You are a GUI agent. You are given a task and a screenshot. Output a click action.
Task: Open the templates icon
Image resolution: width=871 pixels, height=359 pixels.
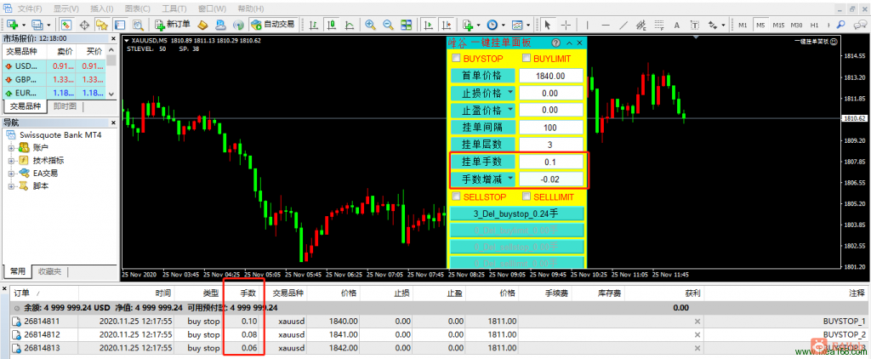pos(517,25)
